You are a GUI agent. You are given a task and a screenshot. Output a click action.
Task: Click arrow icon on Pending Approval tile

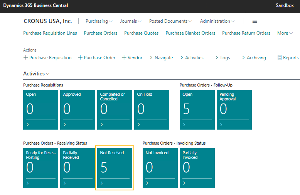(x=221, y=125)
